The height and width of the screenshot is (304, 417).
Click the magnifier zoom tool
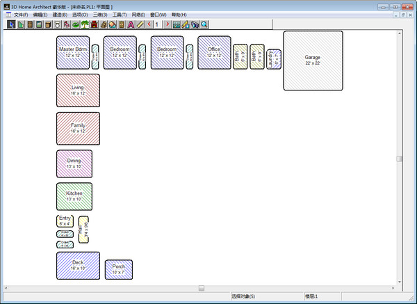[x=204, y=24]
